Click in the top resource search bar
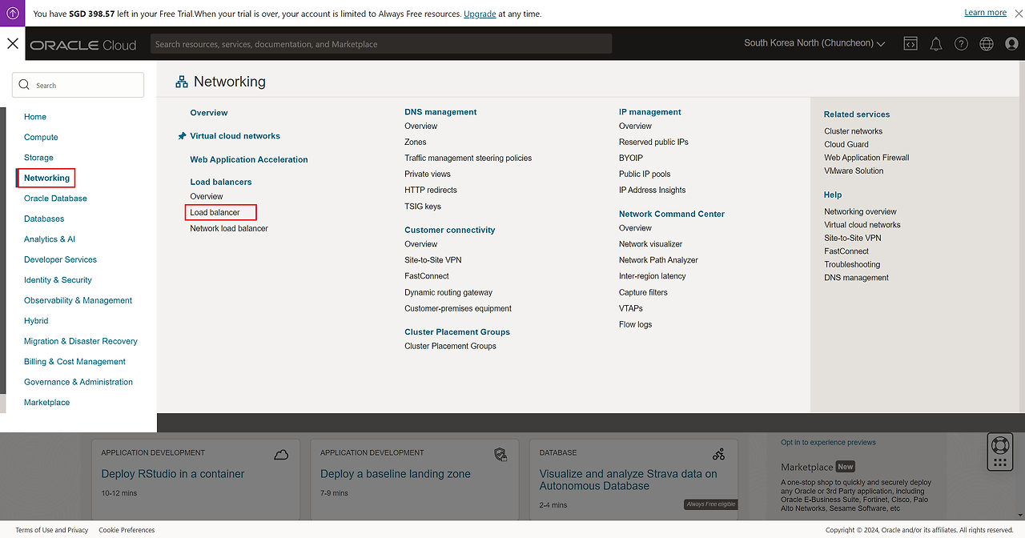Screen dimensions: 1025x538 [x=380, y=44]
